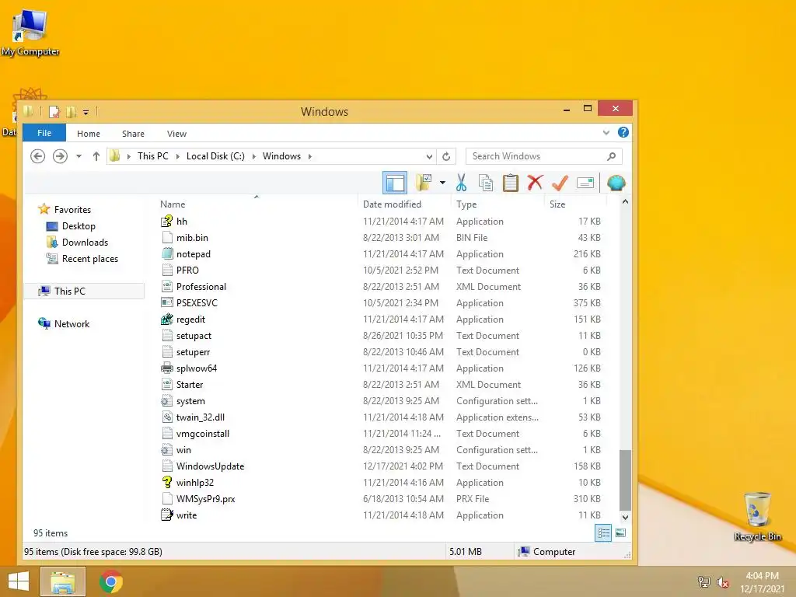
Task: Select Network in the navigation pane
Action: tap(72, 324)
